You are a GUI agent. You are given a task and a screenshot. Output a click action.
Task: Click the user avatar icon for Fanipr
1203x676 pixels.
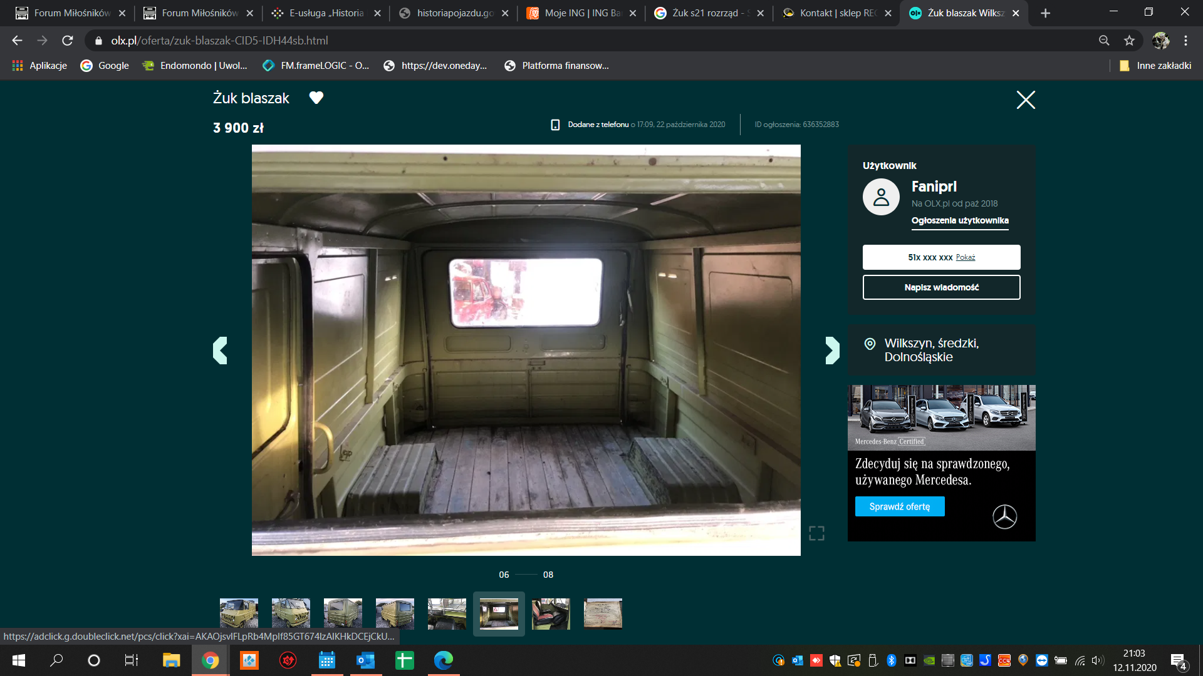point(881,197)
